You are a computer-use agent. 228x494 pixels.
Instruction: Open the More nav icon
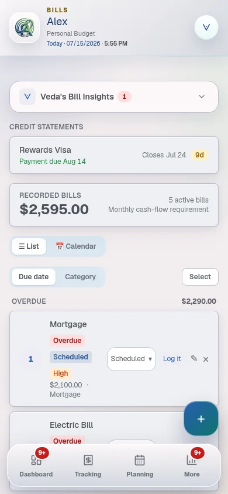point(192,460)
